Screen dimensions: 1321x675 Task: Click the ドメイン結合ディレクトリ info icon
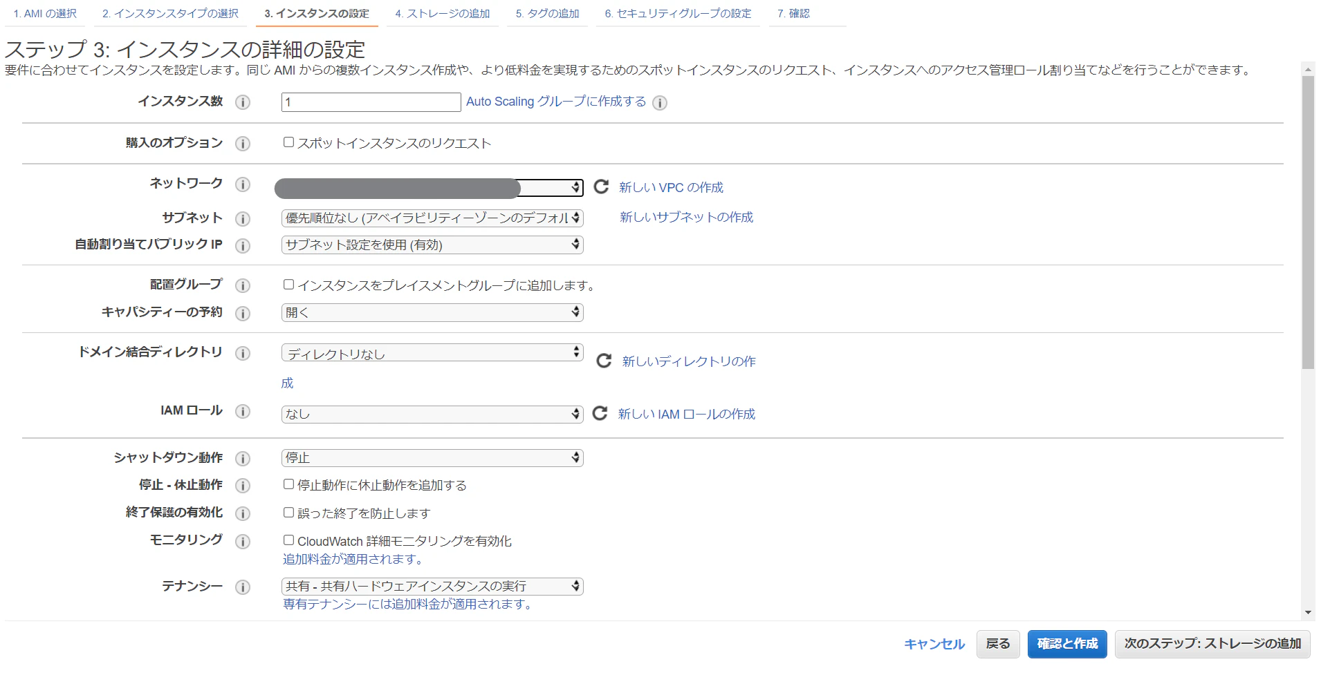point(243,354)
